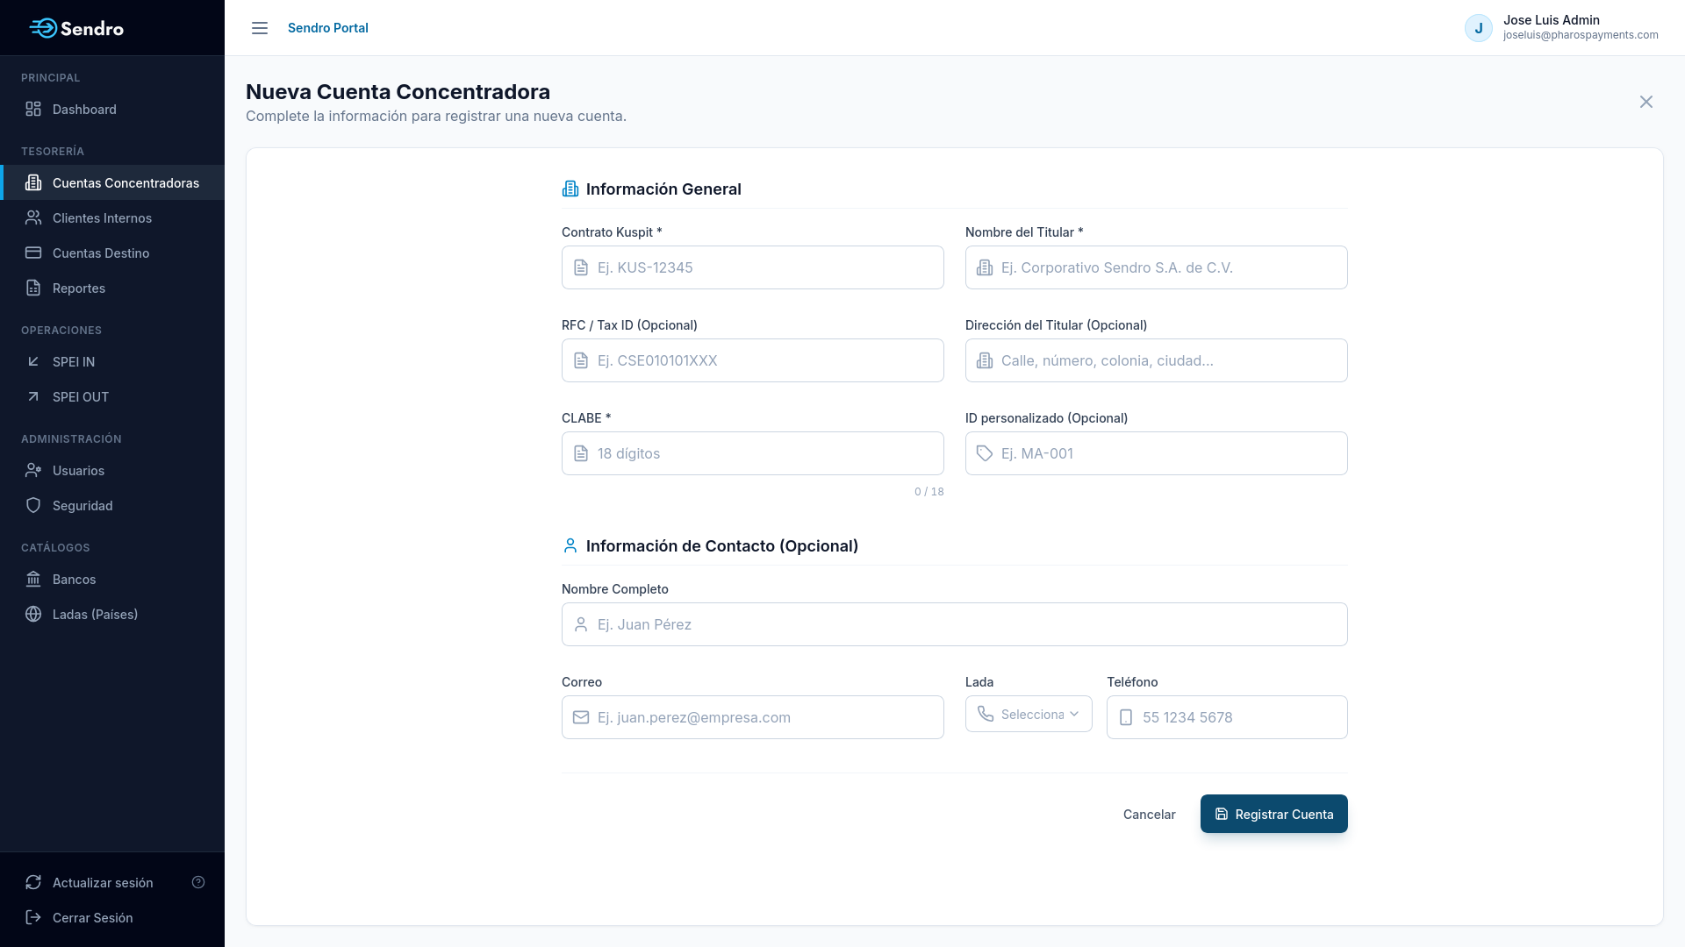This screenshot has height=947, width=1685.
Task: Click Actualizar sesión
Action: click(103, 882)
